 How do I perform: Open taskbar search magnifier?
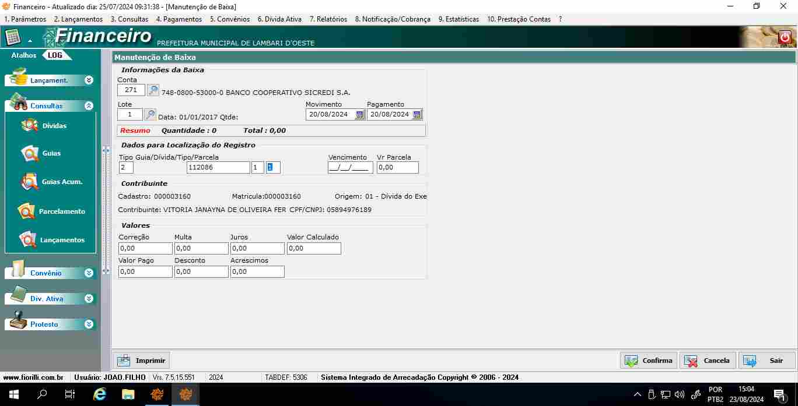click(41, 394)
